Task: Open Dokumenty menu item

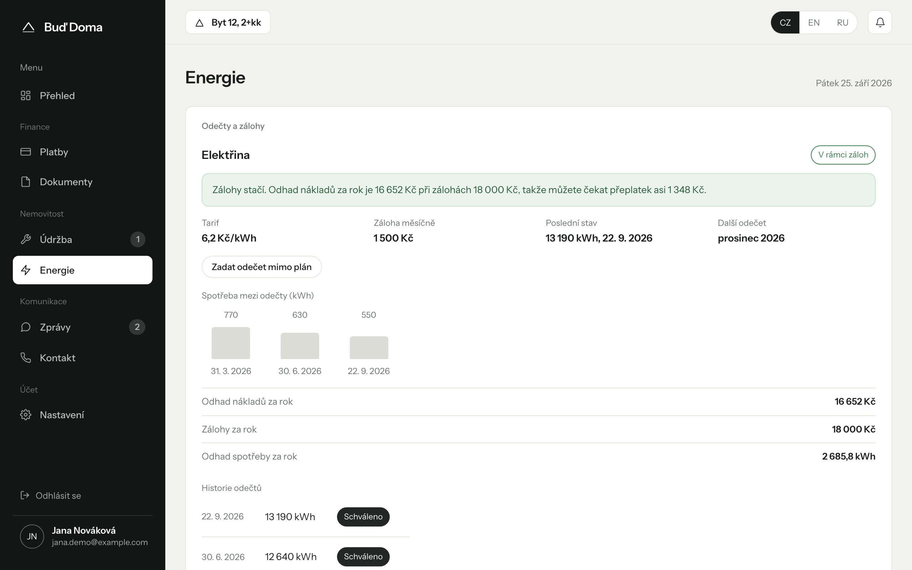Action: pyautogui.click(x=83, y=182)
